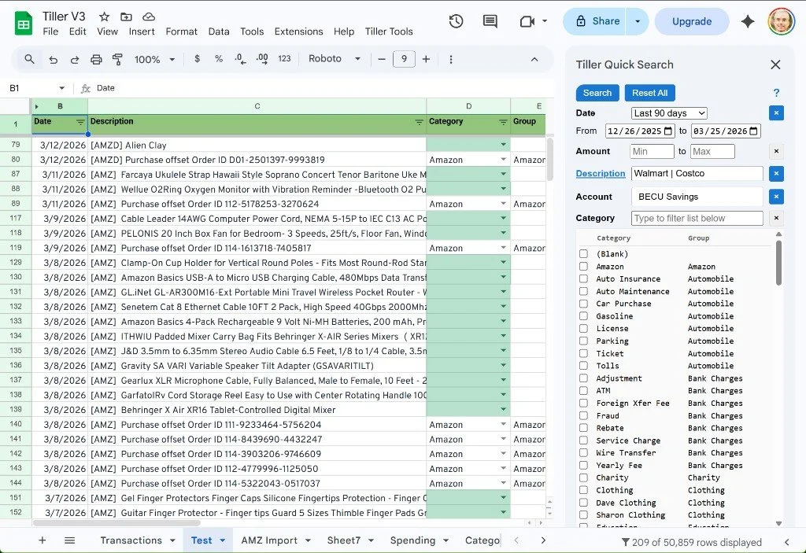Click the Reset All button
Image resolution: width=806 pixels, height=553 pixels.
pyautogui.click(x=649, y=93)
